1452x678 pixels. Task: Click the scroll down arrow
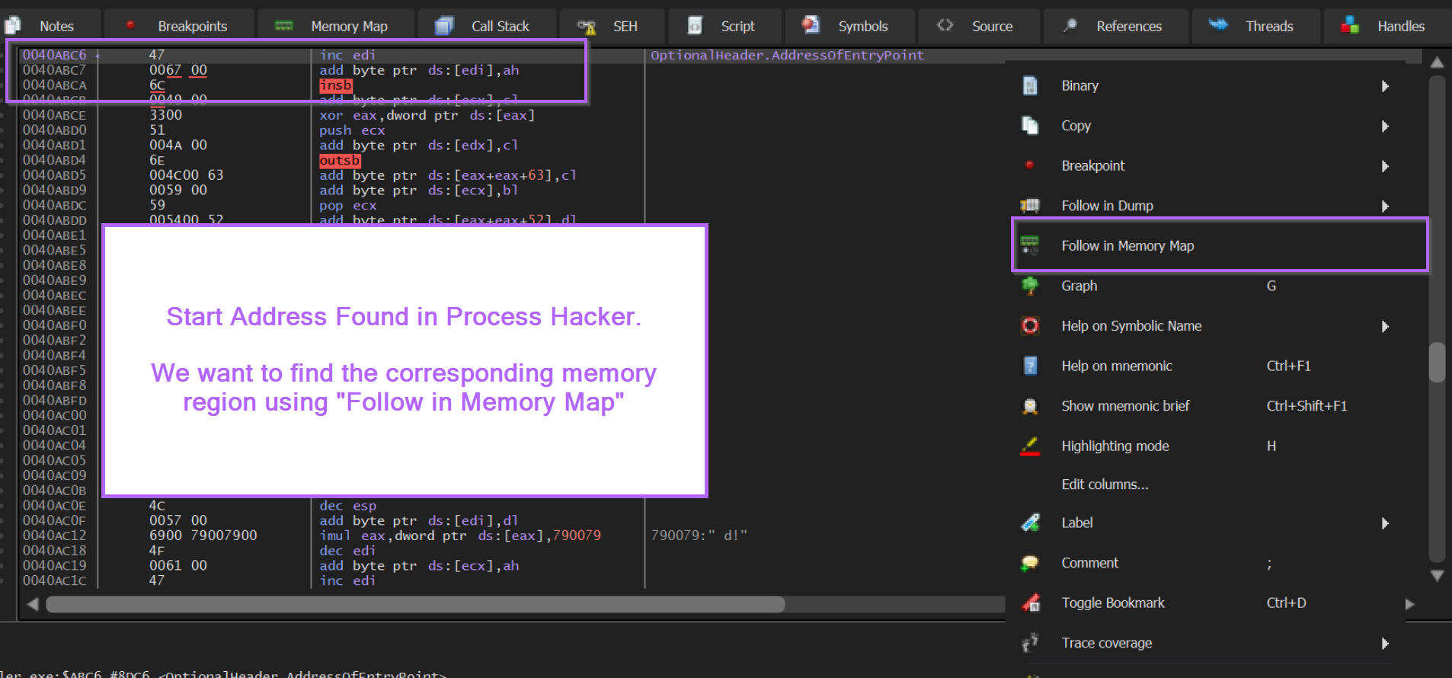coord(1438,576)
